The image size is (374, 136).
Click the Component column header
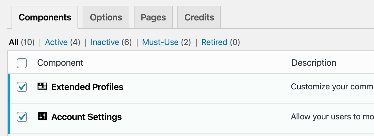click(x=60, y=63)
